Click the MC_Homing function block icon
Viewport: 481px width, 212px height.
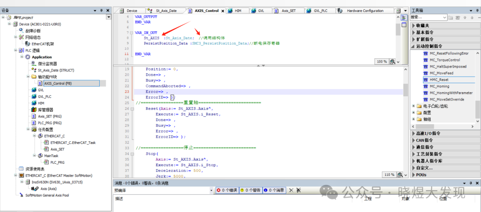click(425, 86)
